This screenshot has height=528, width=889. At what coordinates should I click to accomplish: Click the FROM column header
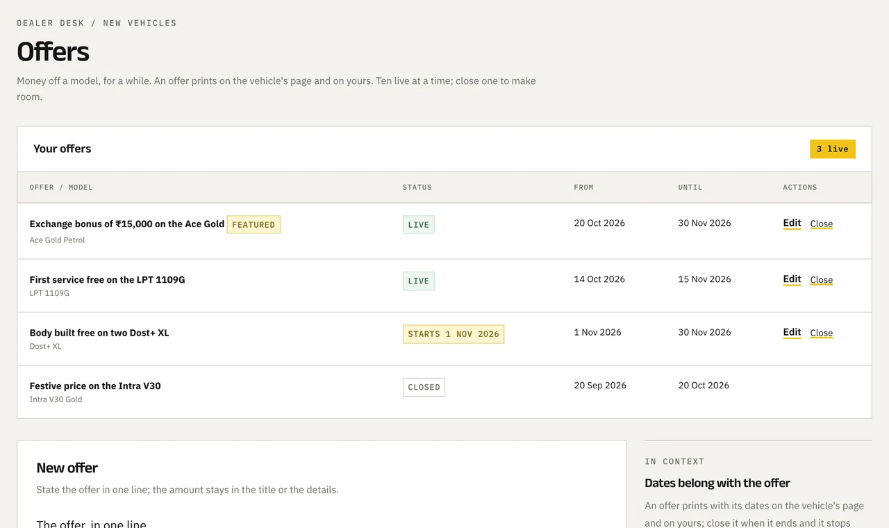(584, 188)
